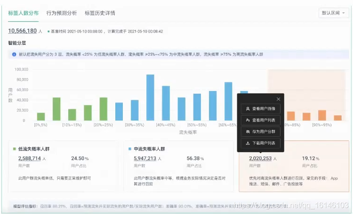
Task: Close the dark popup menu
Action: pos(278,99)
